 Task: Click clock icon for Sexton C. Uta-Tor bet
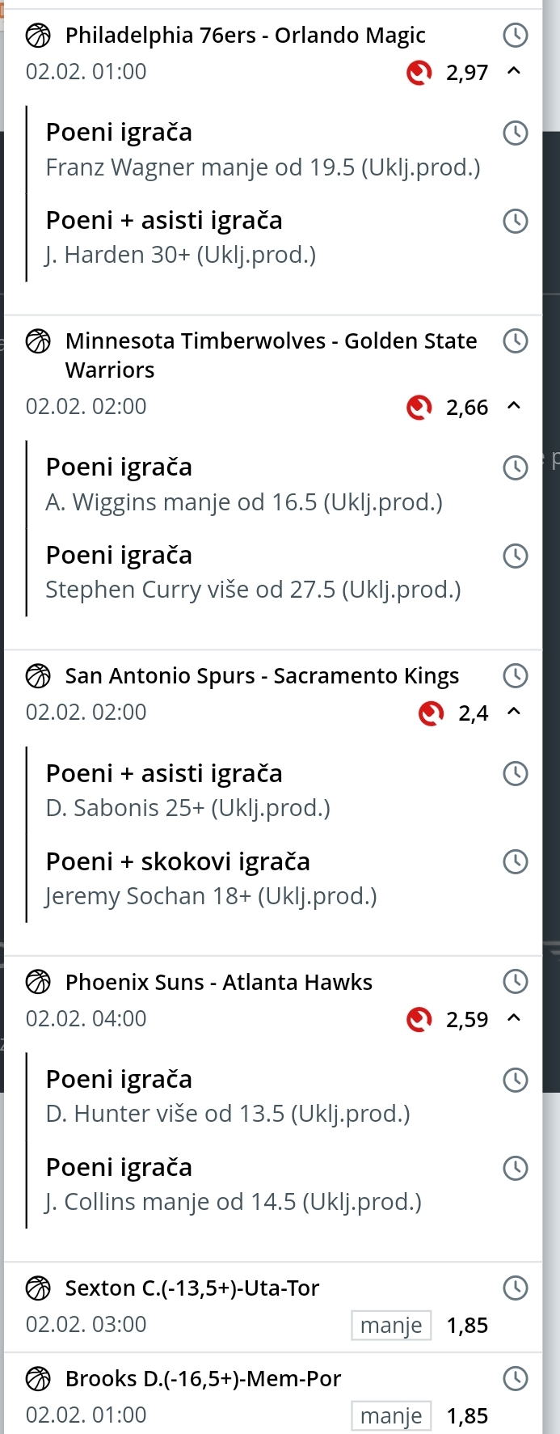pos(515,1288)
